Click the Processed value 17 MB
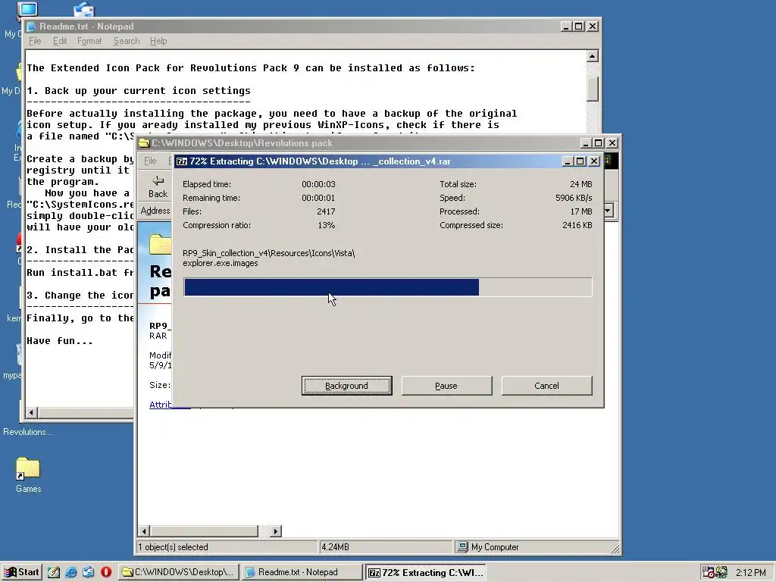776x582 pixels. [x=581, y=211]
